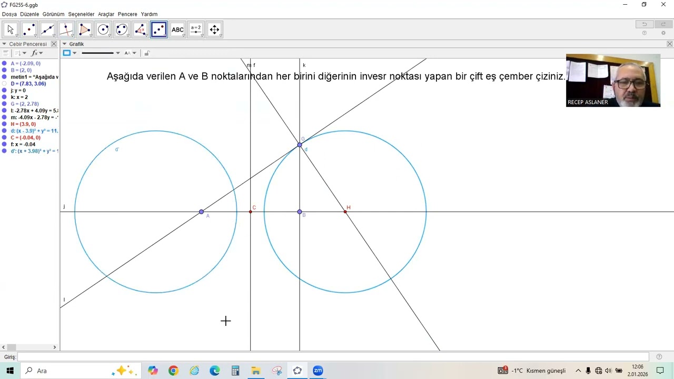This screenshot has height=379, width=674.
Task: Select point C in the graphics view
Action: coord(251,212)
